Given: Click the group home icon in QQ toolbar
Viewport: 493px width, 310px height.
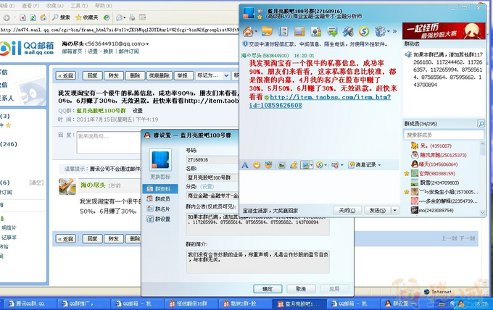Looking at the screenshot, I should click(248, 31).
